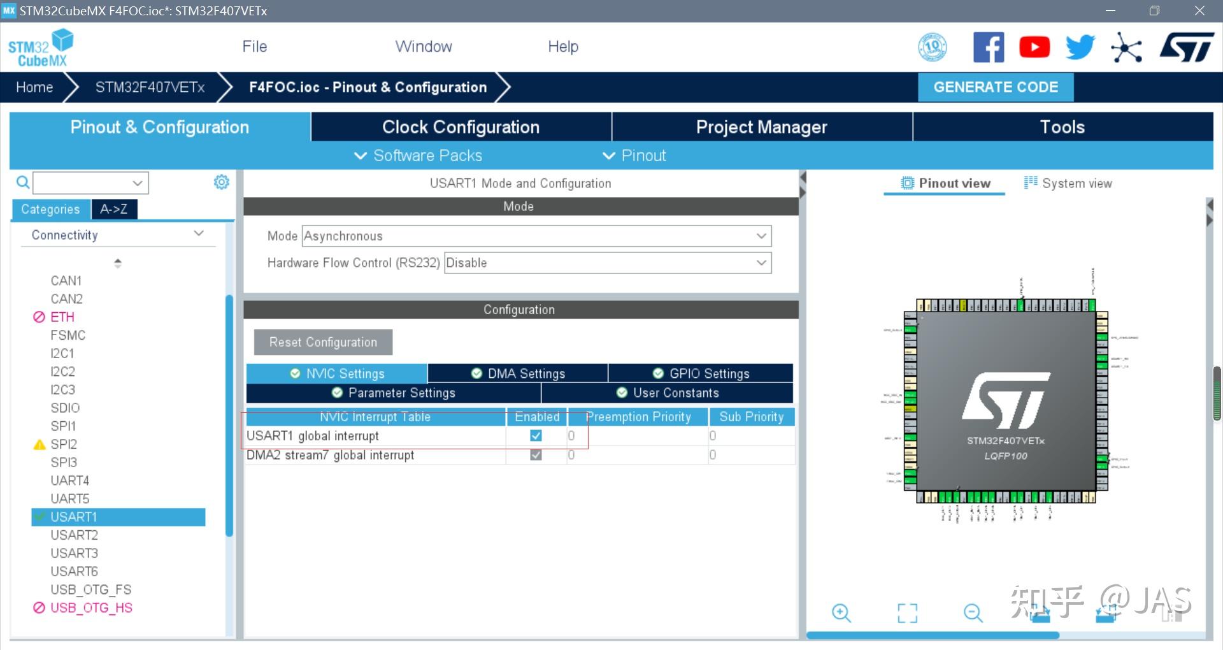Viewport: 1223px width, 650px height.
Task: Select the Categories list tab
Action: click(51, 209)
